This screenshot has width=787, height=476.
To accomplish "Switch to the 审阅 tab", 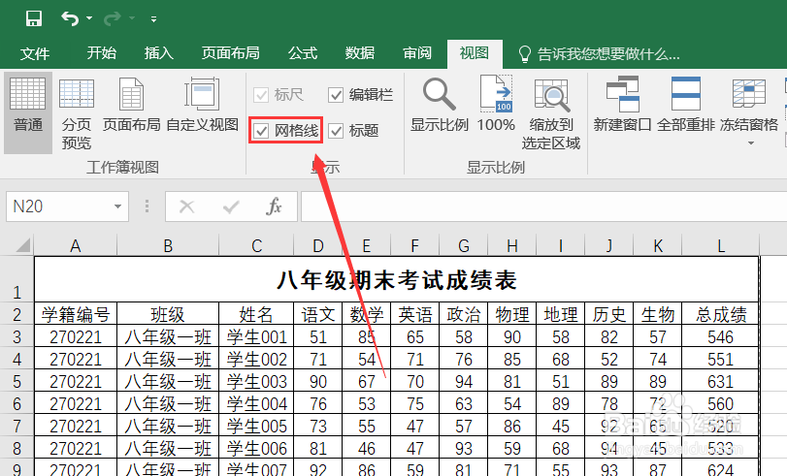I will (417, 53).
